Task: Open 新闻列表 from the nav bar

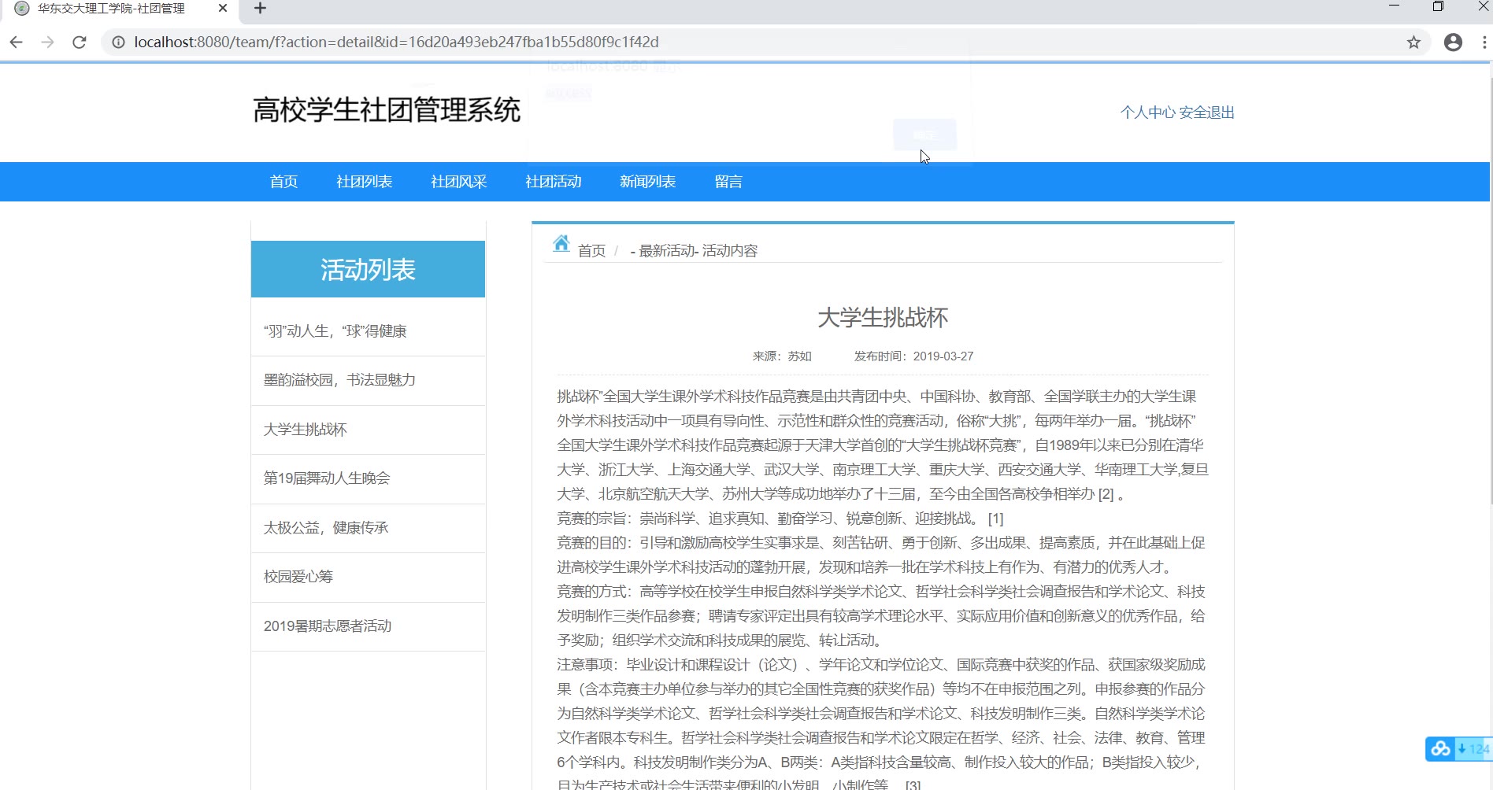Action: [647, 182]
